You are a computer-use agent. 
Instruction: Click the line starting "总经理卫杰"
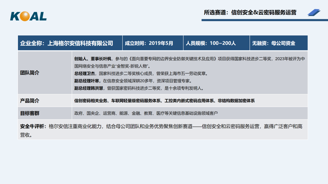pos(141,74)
